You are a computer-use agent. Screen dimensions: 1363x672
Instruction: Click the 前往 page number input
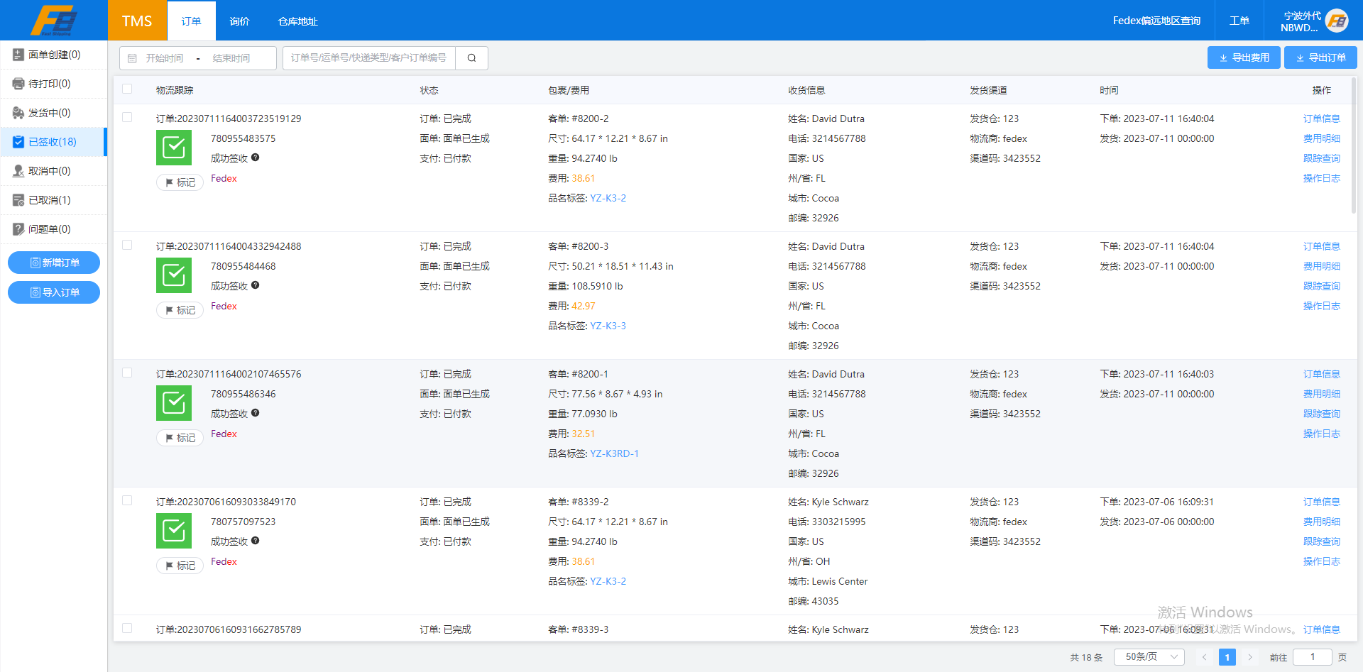point(1312,657)
